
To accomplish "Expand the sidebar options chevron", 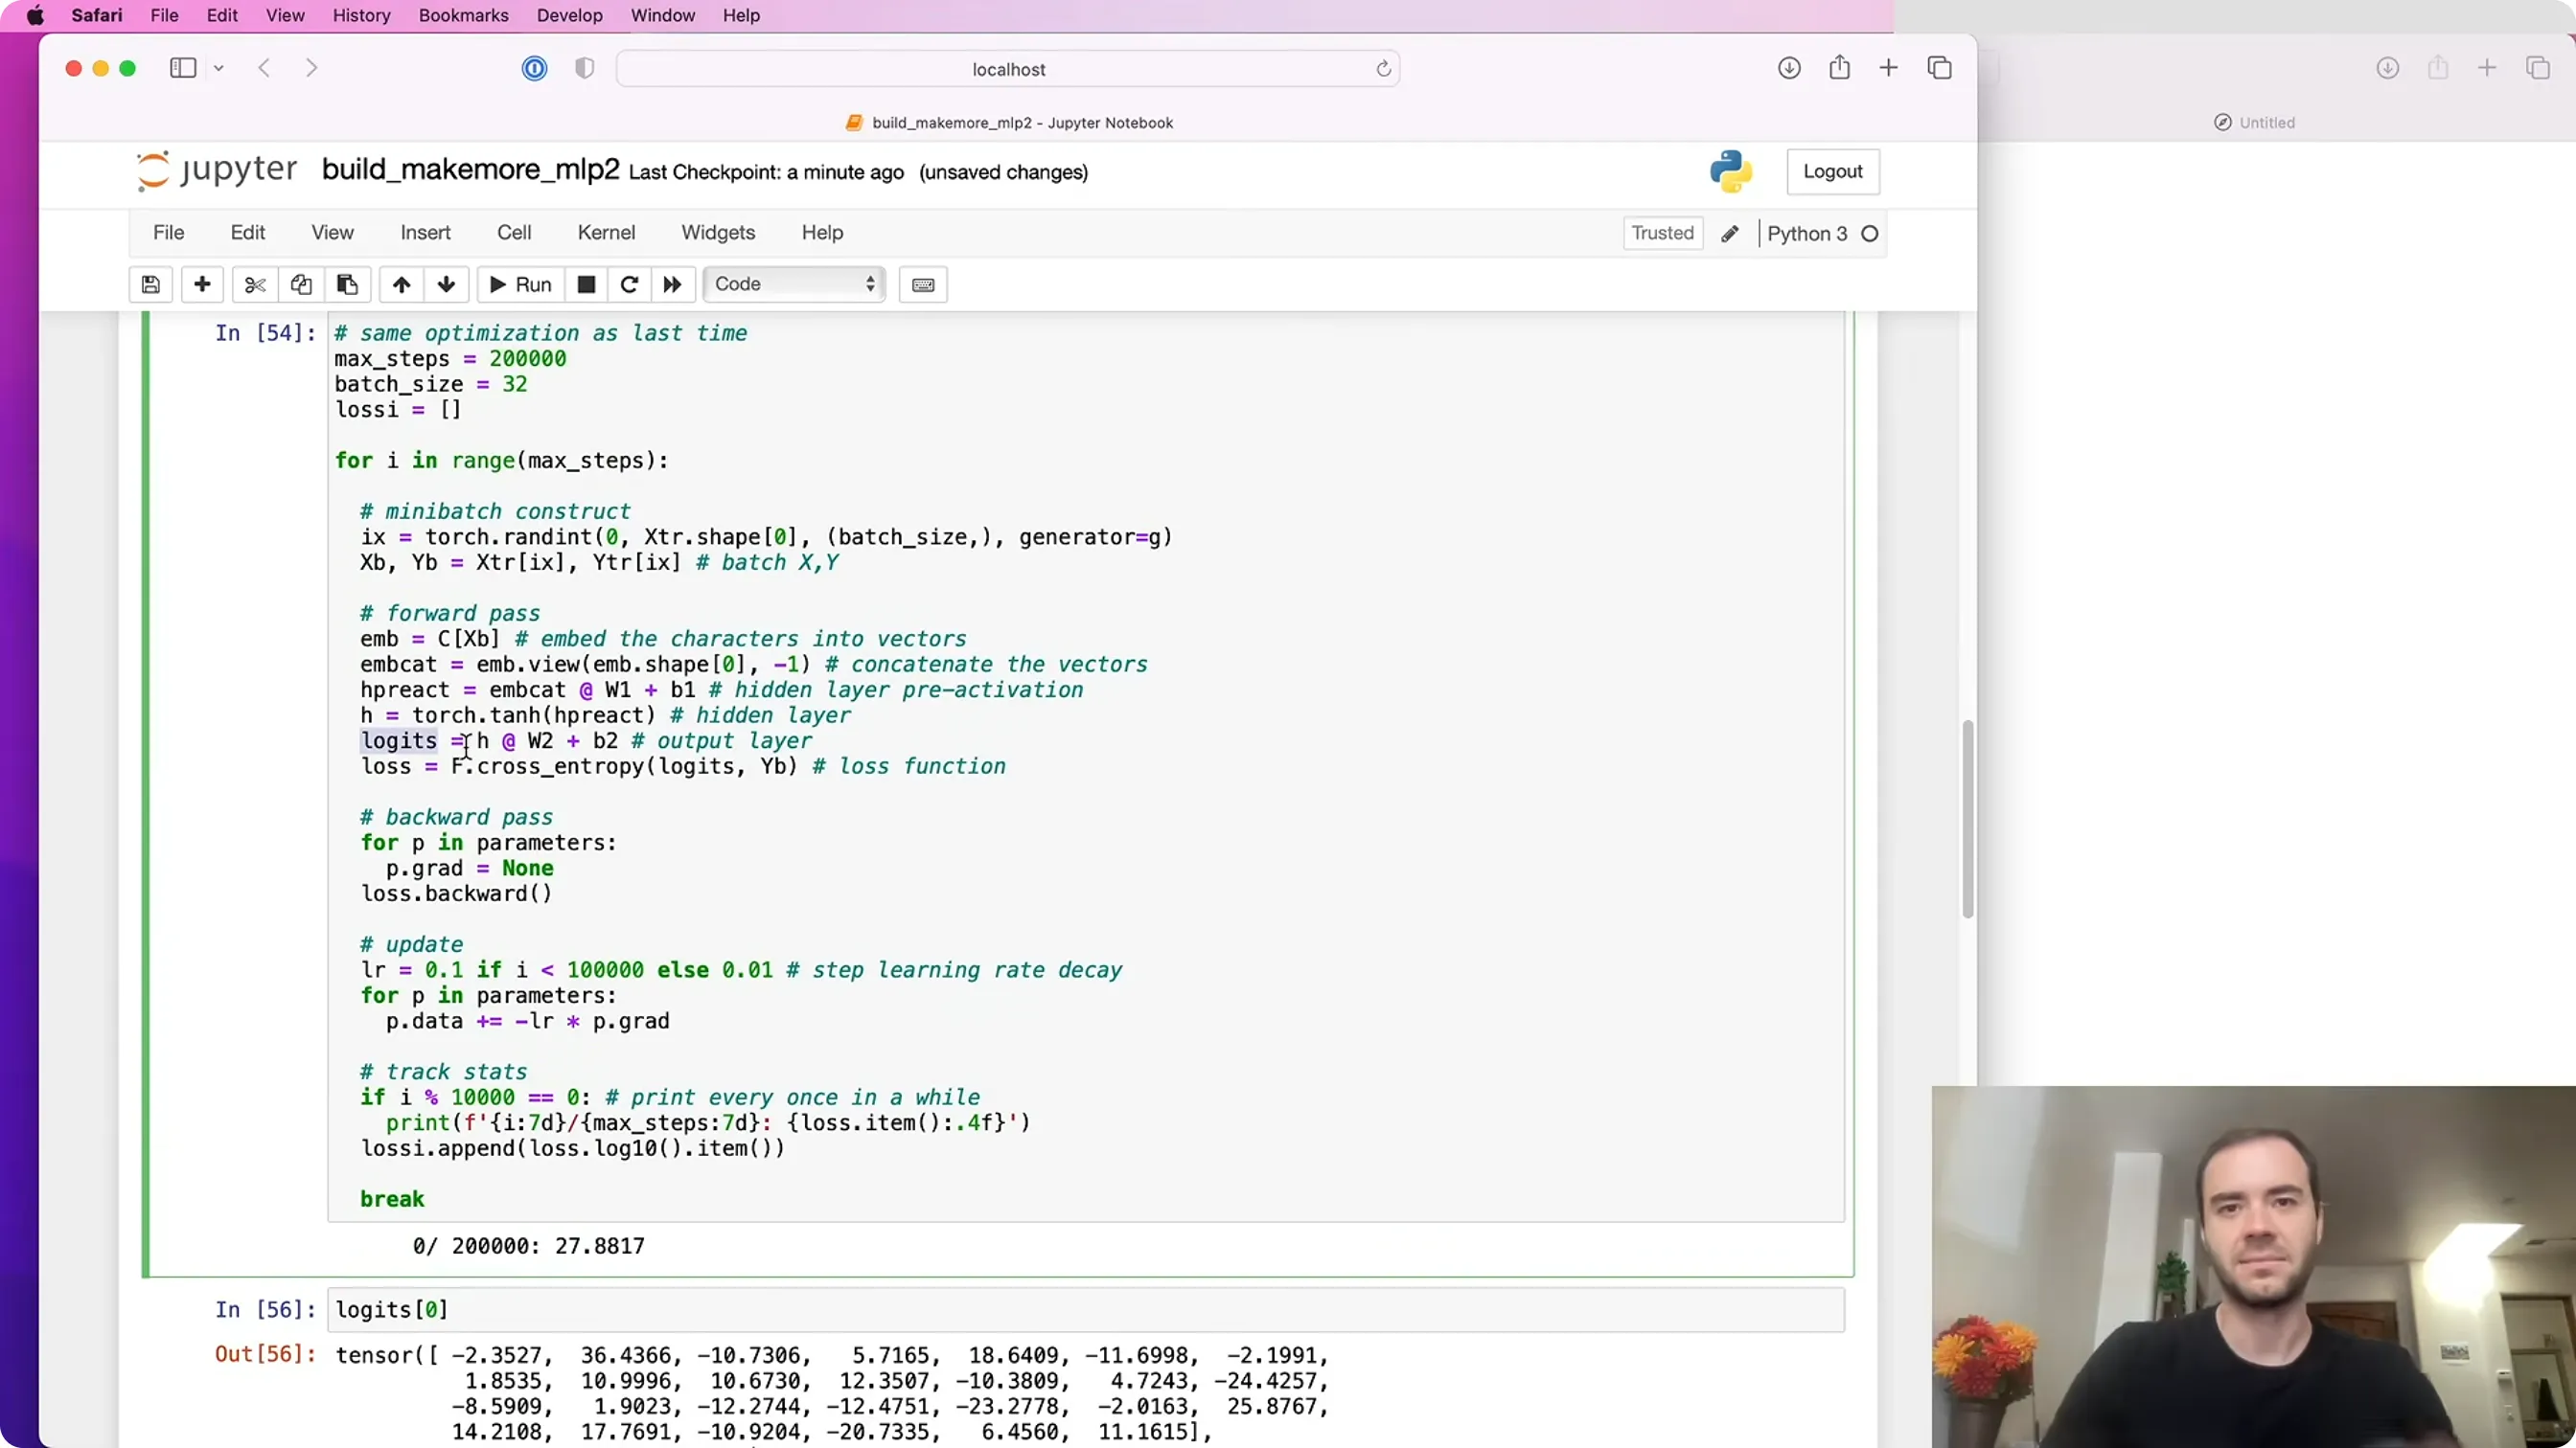I will (x=219, y=68).
